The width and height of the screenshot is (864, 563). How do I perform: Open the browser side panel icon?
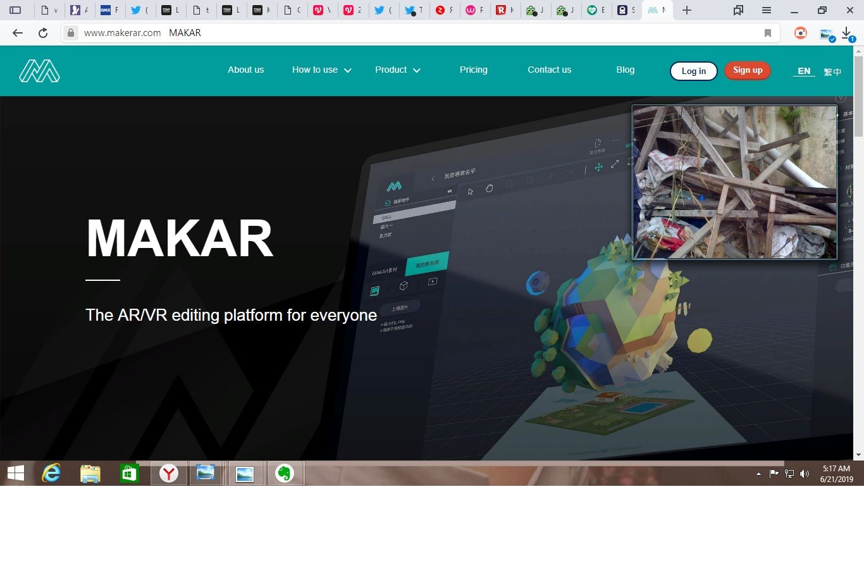click(x=15, y=10)
